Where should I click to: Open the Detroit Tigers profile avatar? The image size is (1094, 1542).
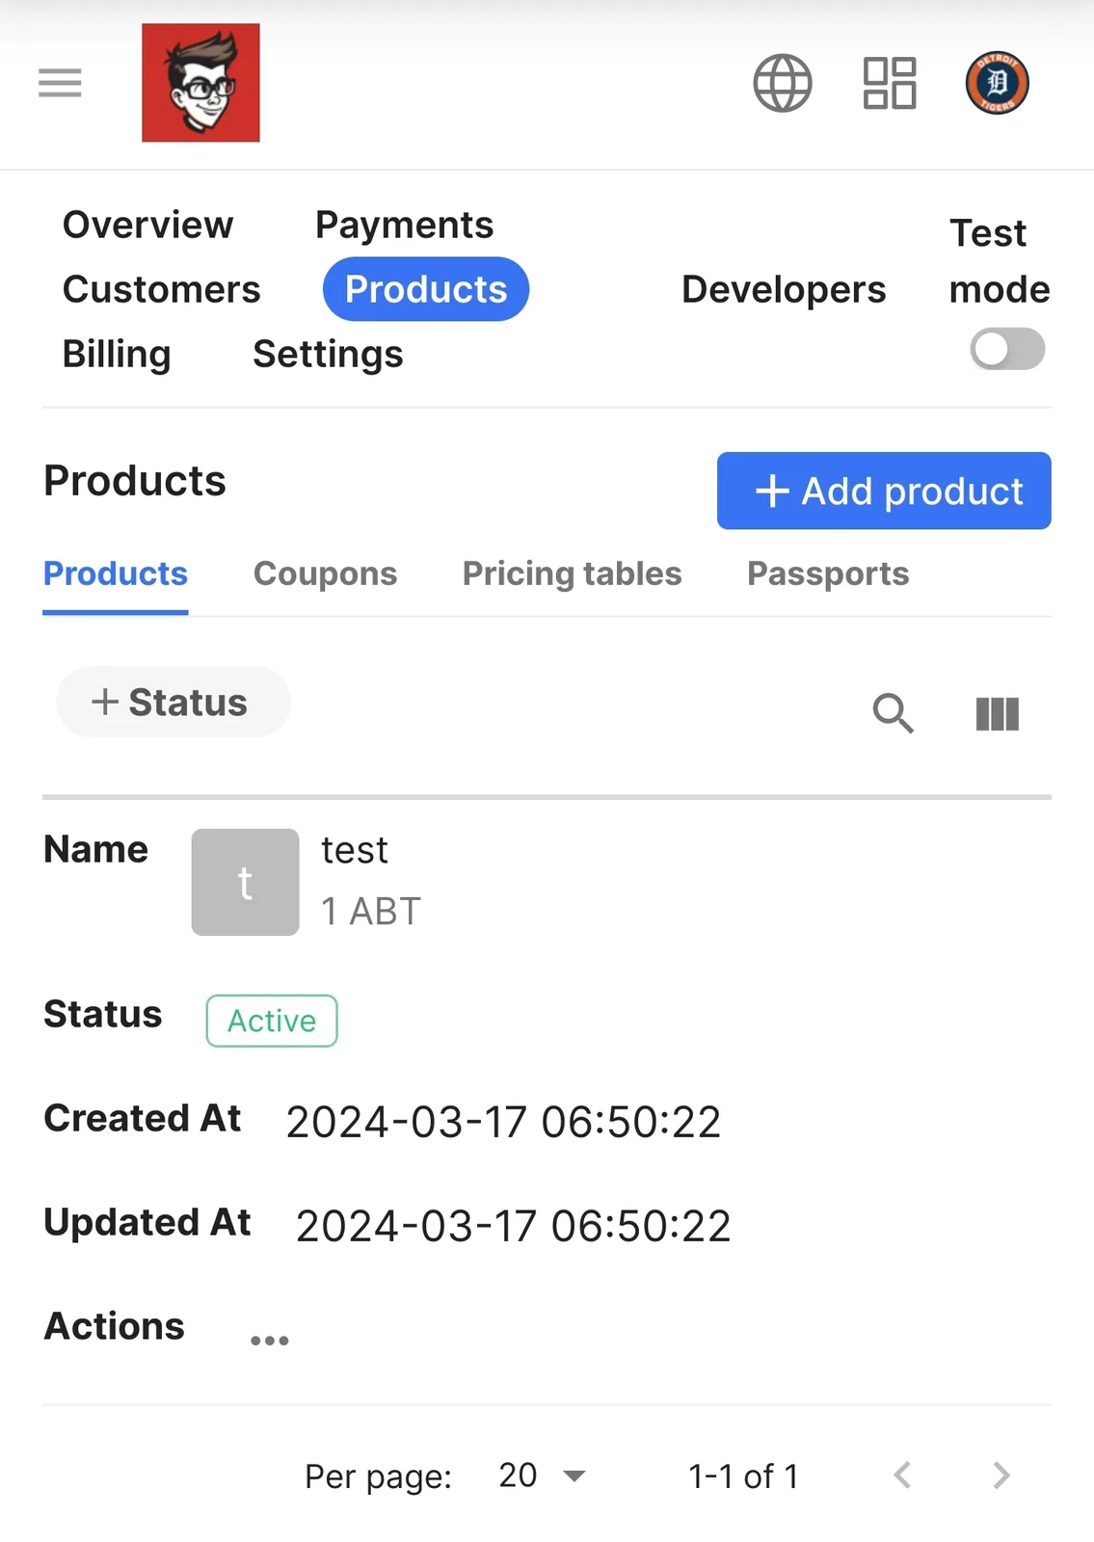(x=998, y=83)
